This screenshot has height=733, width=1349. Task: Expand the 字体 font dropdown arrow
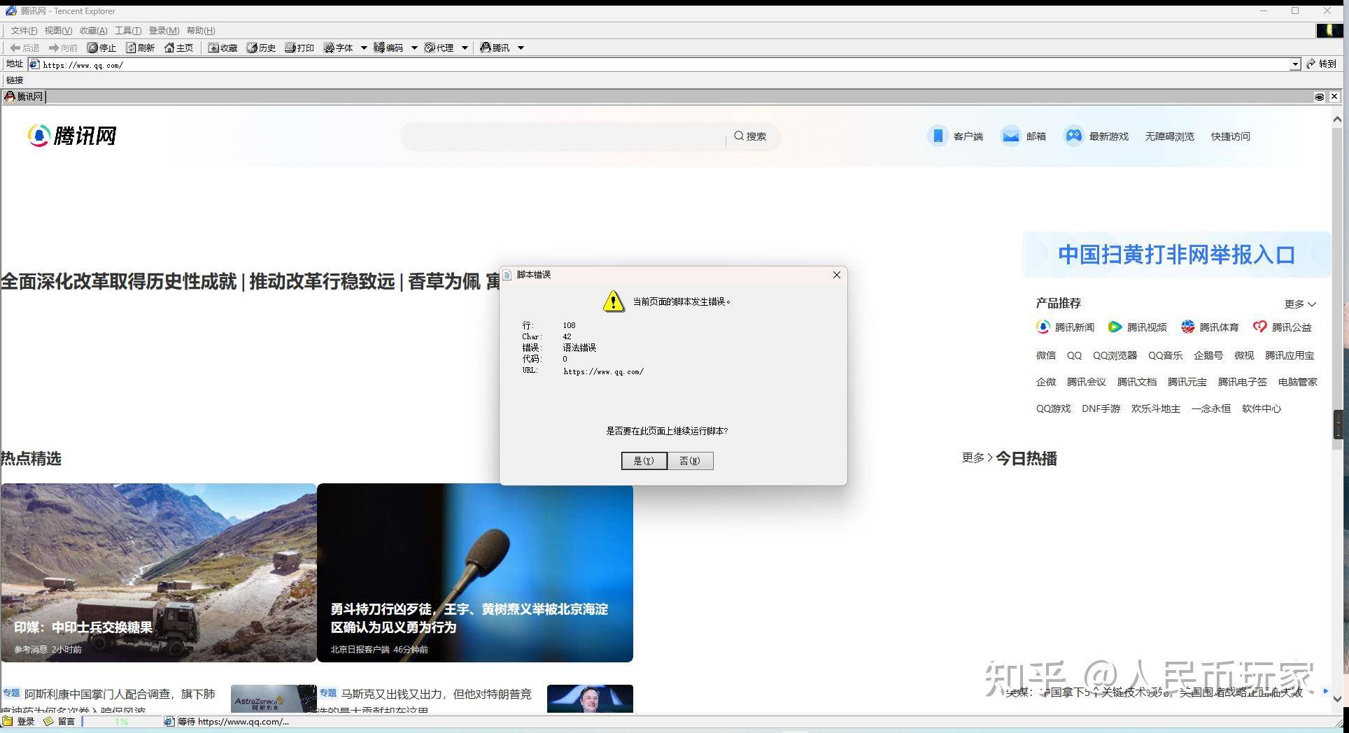pyautogui.click(x=364, y=48)
